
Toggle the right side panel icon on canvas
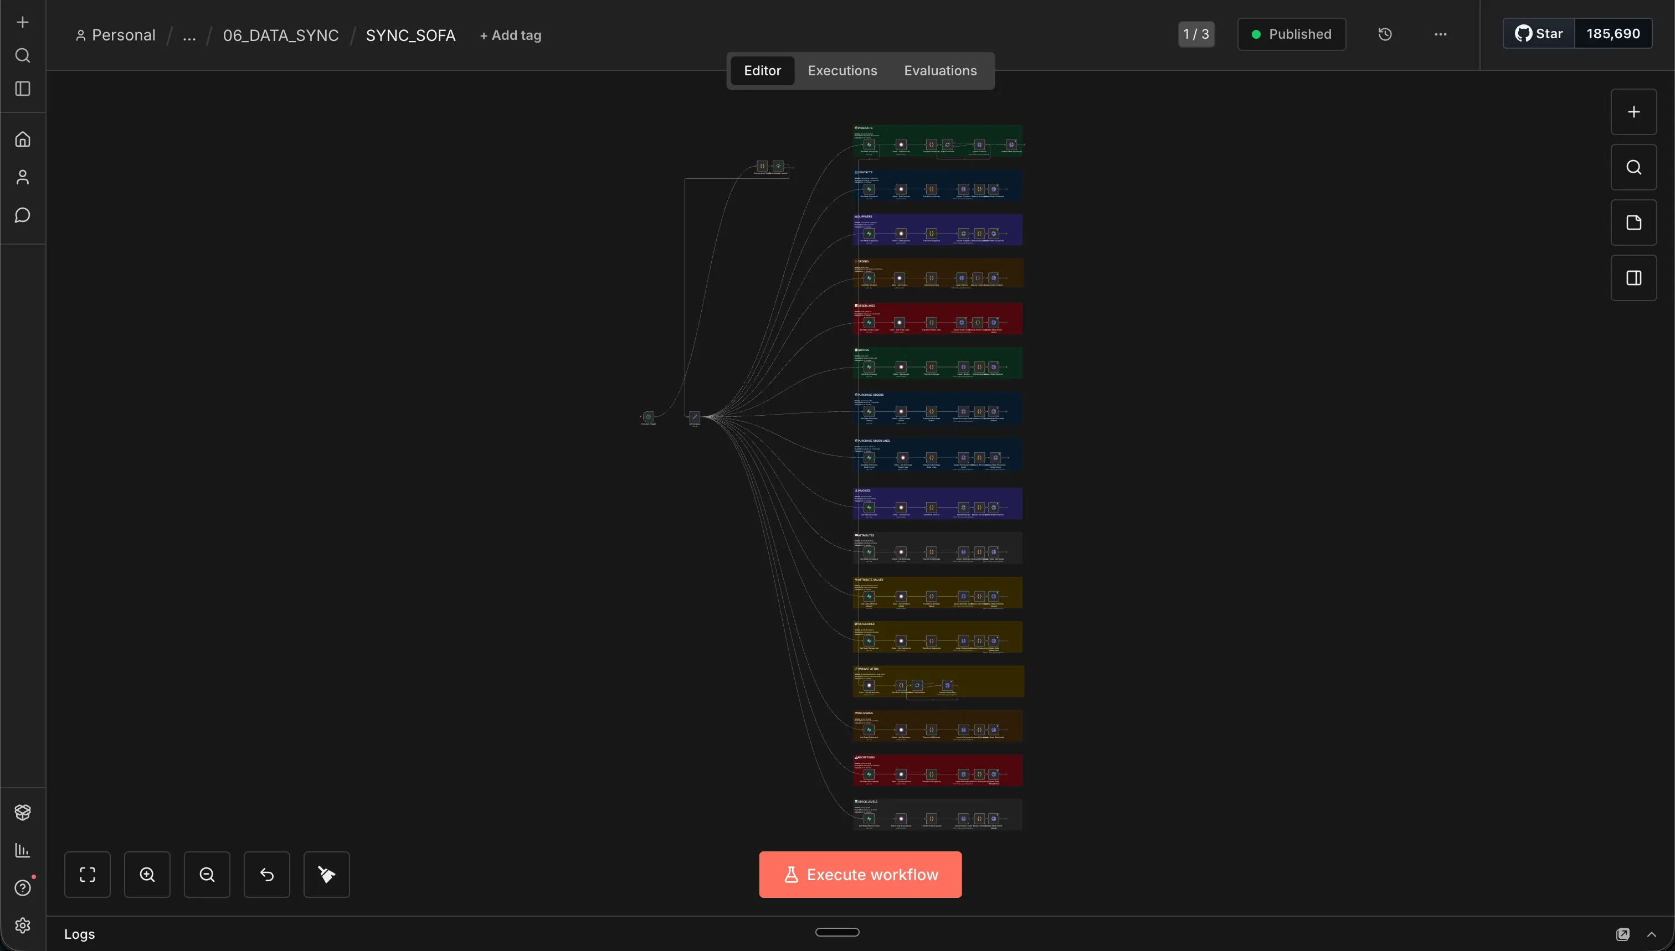tap(1633, 278)
